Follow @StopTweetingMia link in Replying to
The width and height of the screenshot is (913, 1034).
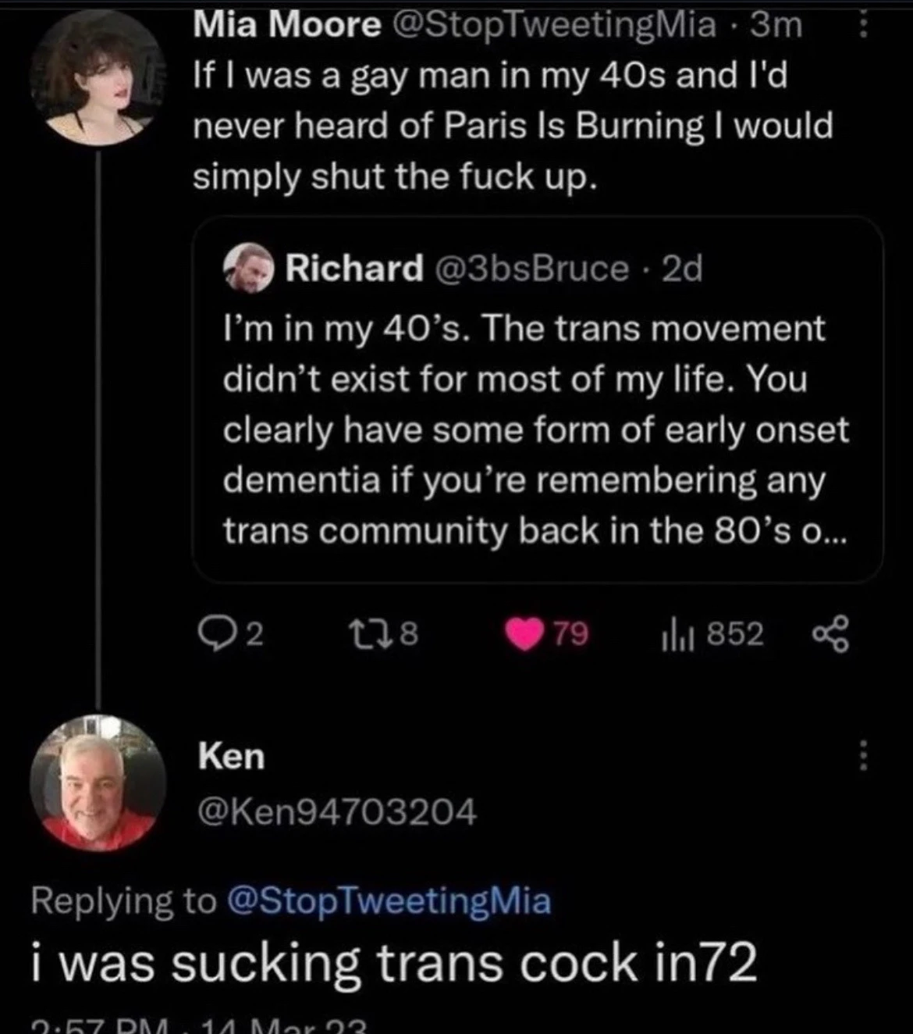pos(389,901)
